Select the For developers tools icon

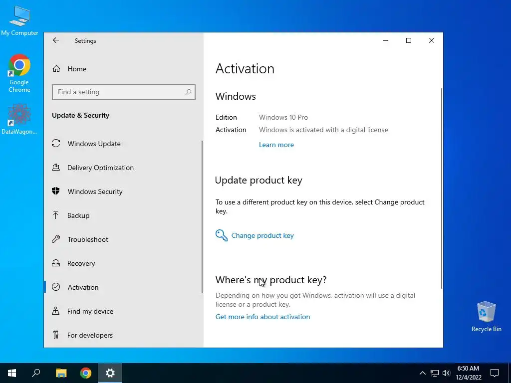coord(56,335)
